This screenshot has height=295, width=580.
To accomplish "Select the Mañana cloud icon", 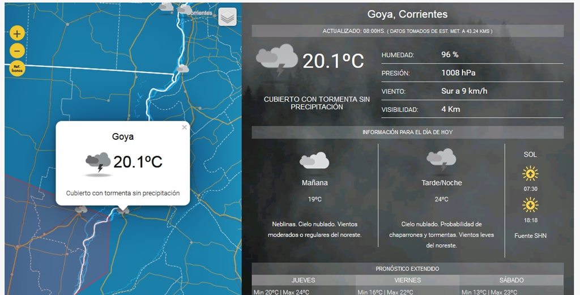I will [314, 161].
